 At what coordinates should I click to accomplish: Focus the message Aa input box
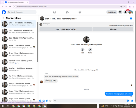click(x=90, y=101)
